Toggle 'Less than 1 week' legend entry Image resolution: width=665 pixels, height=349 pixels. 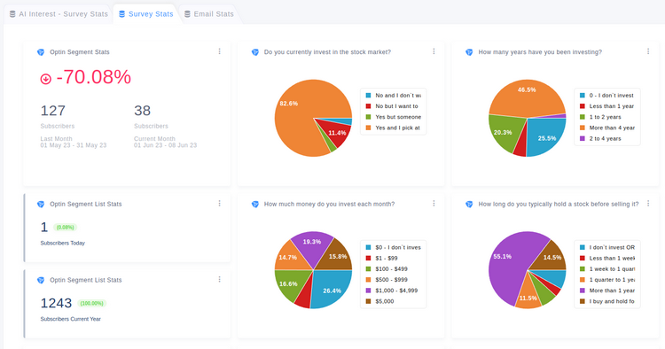(x=607, y=258)
